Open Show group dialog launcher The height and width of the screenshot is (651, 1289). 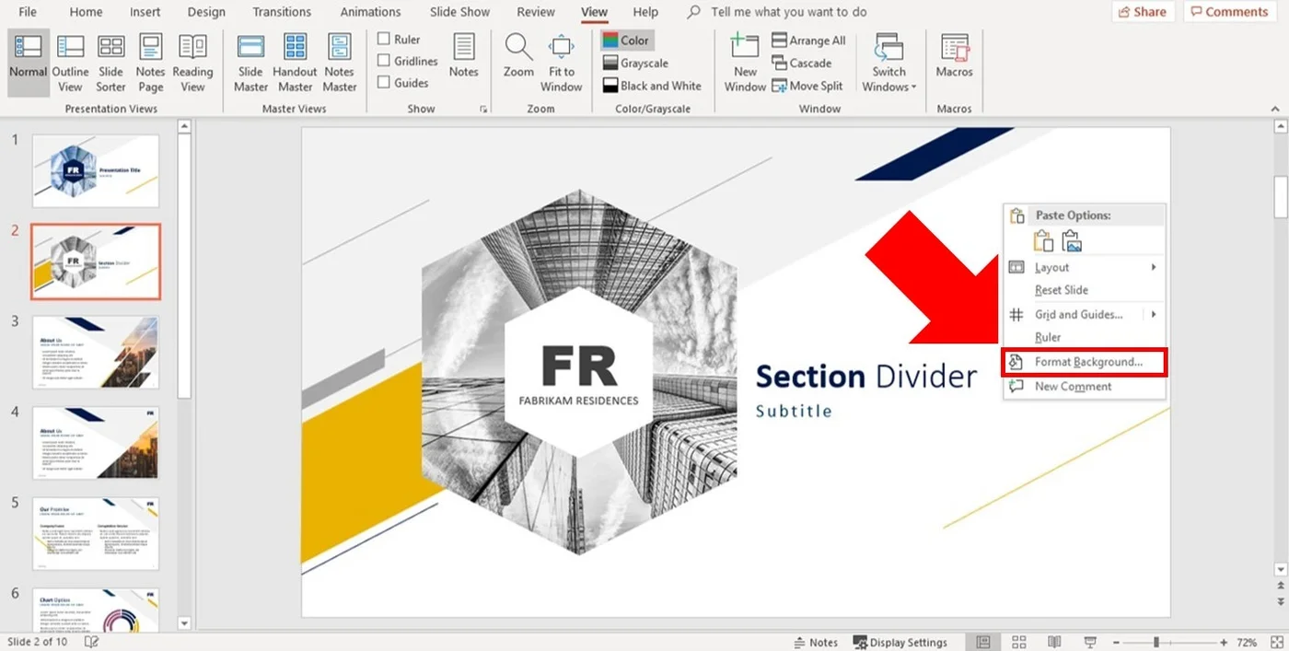point(483,109)
